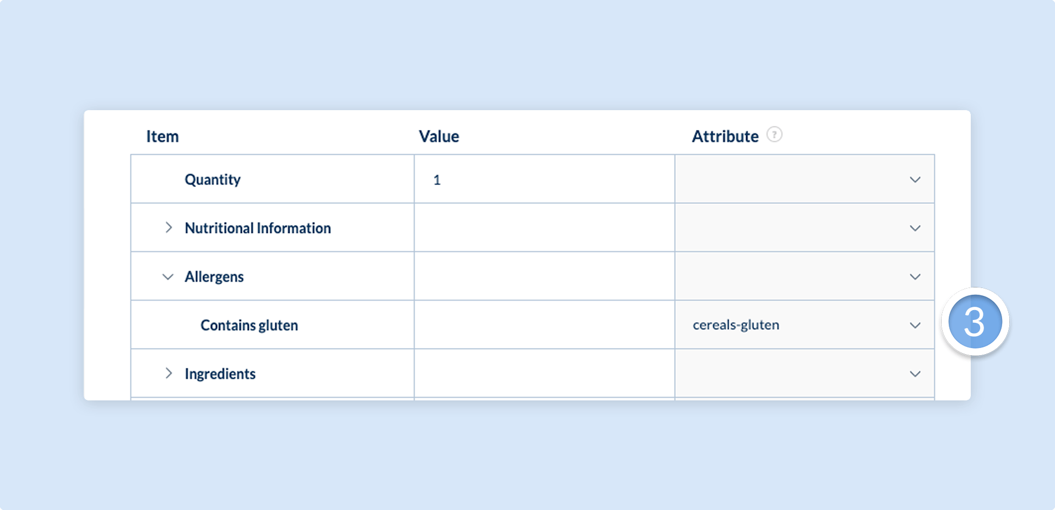Click the Attribute help question mark icon
The image size is (1055, 510).
point(774,134)
